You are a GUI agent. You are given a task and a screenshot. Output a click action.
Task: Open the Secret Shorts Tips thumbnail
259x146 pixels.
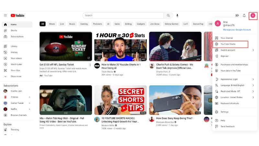(x=120, y=100)
